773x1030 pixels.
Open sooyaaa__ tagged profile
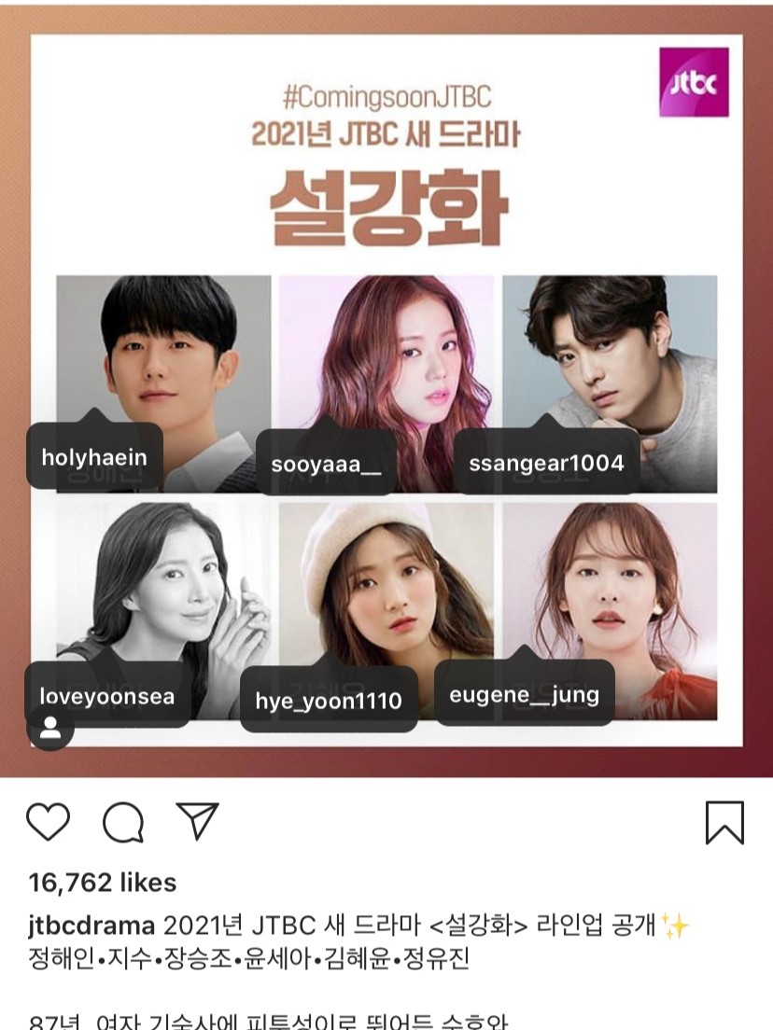(x=326, y=464)
